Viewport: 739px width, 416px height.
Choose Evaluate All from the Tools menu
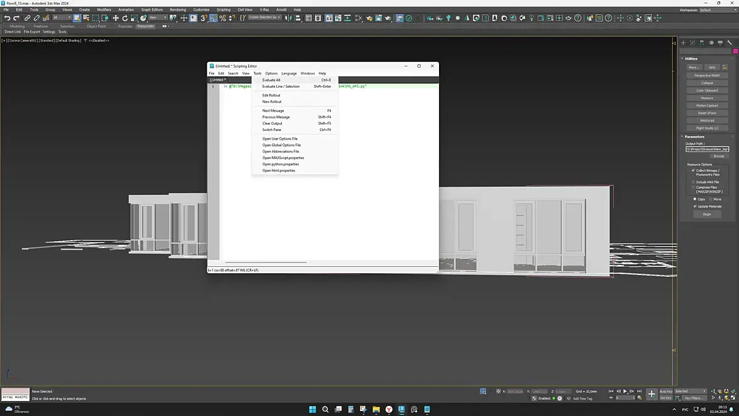click(271, 80)
